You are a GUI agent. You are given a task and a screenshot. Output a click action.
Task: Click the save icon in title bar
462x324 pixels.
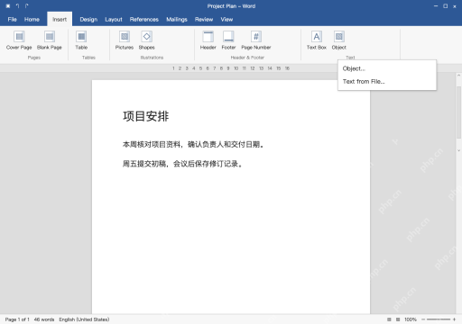point(8,6)
